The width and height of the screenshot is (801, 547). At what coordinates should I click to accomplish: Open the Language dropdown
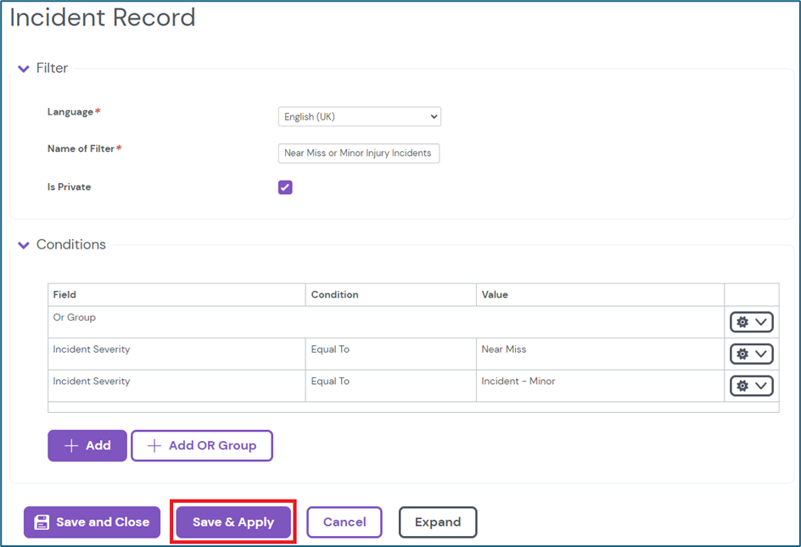(x=359, y=117)
